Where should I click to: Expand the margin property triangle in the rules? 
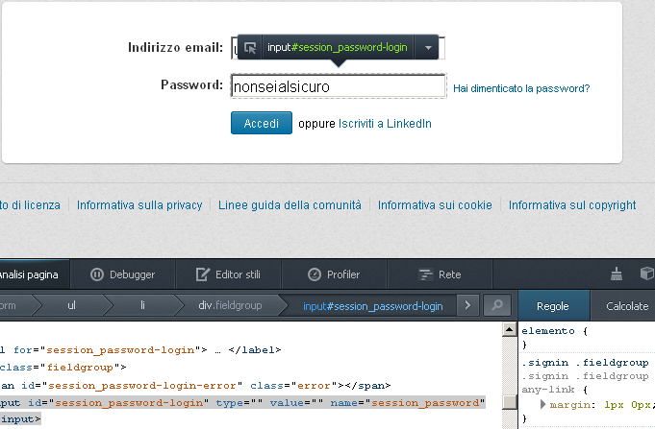click(x=542, y=404)
